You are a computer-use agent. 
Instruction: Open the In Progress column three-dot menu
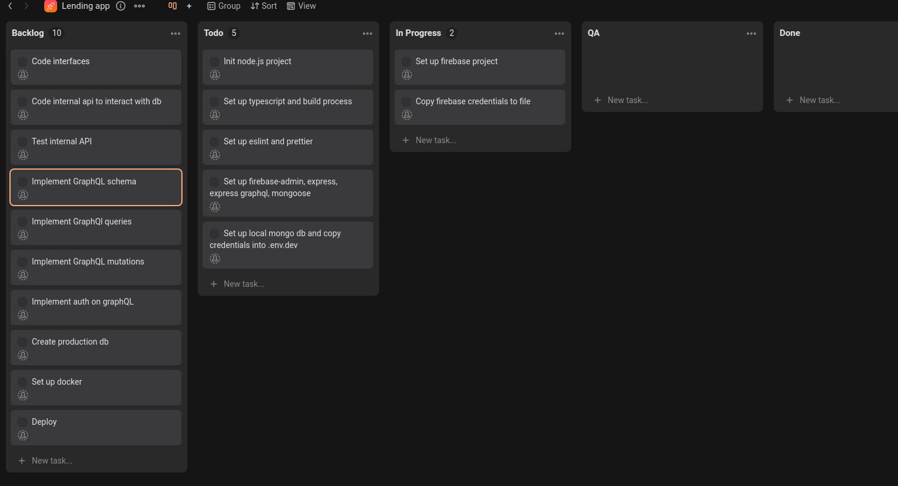(559, 34)
